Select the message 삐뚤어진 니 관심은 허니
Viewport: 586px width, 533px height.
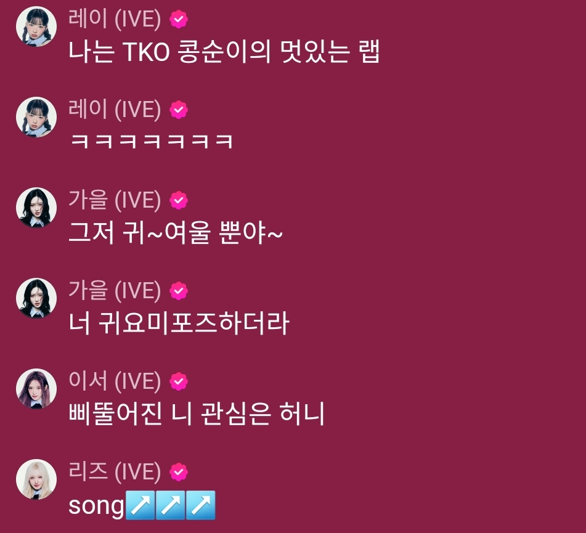[x=197, y=413]
